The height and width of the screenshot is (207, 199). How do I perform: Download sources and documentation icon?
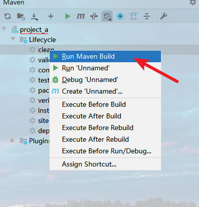click(35, 17)
